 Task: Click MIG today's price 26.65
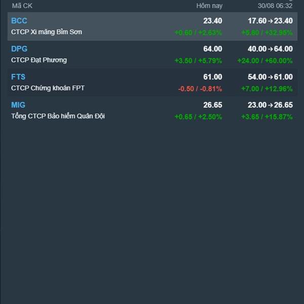[x=212, y=105]
